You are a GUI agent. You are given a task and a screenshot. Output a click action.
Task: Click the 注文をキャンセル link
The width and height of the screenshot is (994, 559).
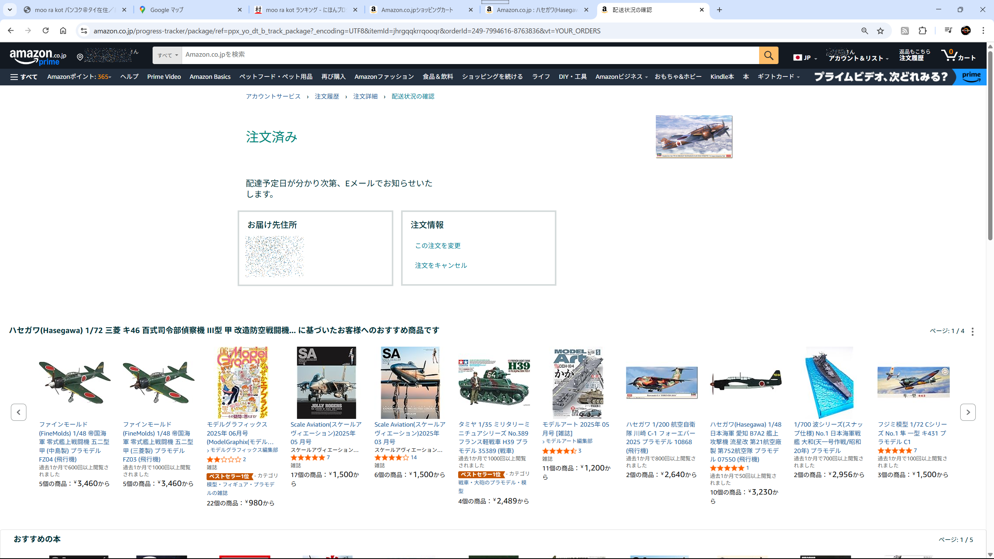[x=441, y=266]
